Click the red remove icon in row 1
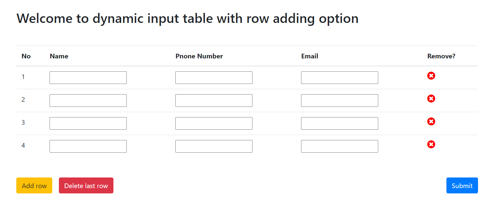 pyautogui.click(x=431, y=76)
